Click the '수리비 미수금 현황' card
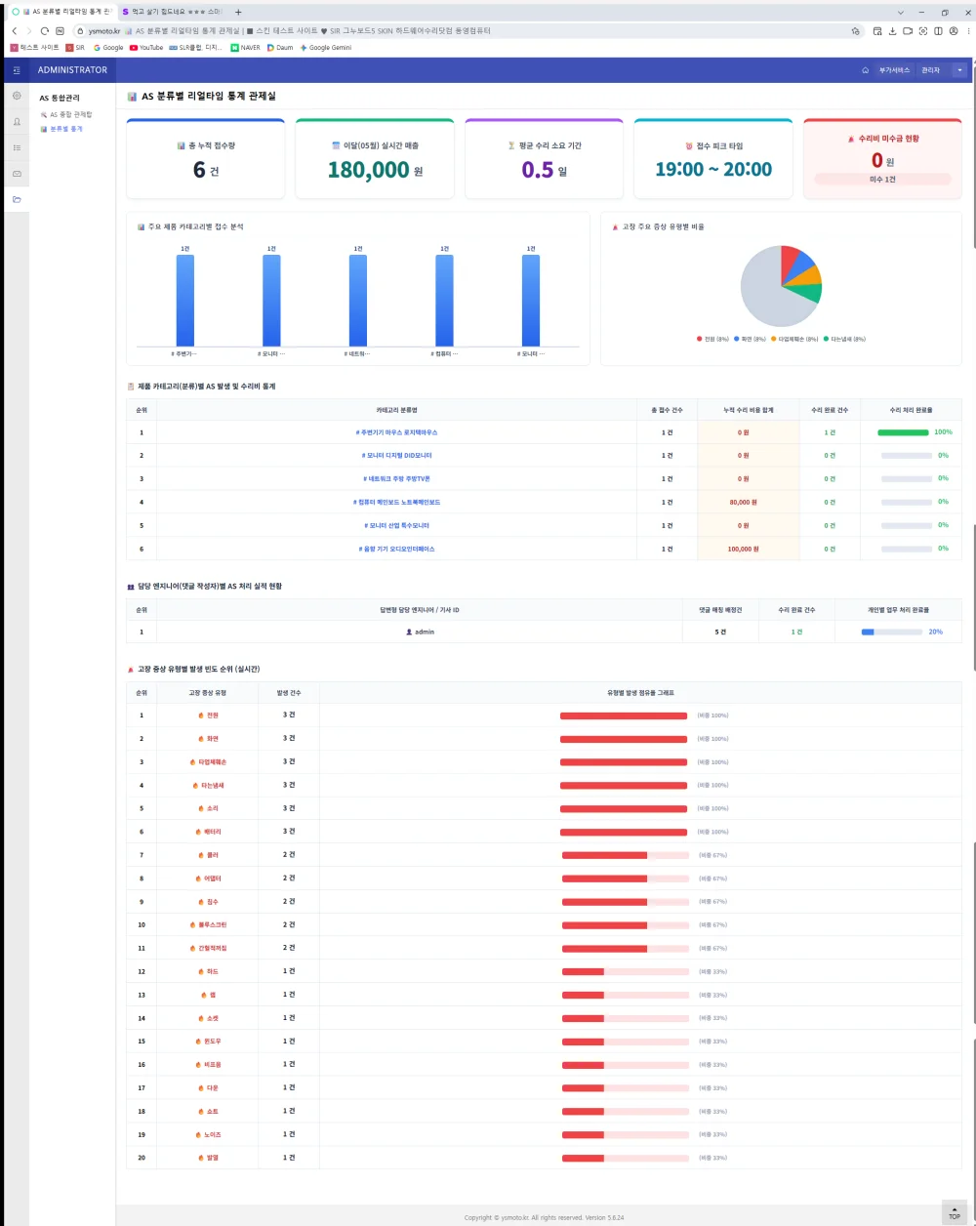The height and width of the screenshot is (1226, 976). click(x=882, y=159)
